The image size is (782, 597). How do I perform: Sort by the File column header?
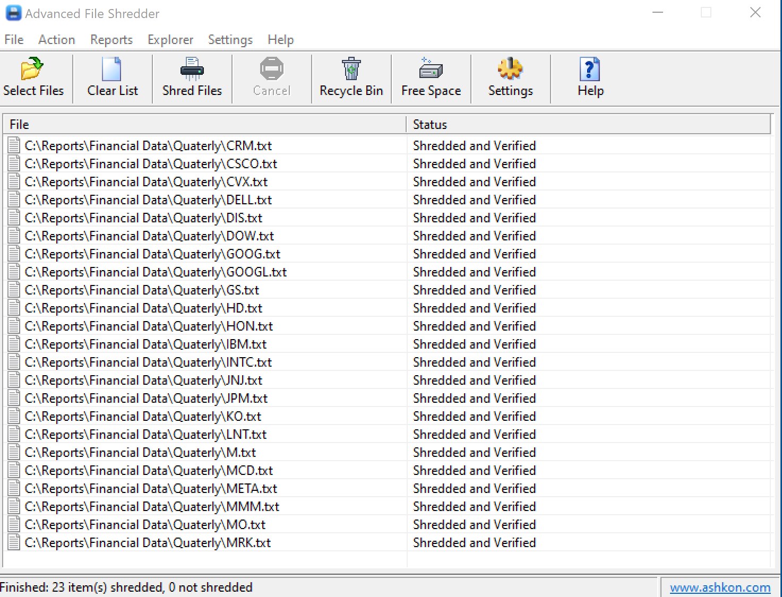(205, 124)
